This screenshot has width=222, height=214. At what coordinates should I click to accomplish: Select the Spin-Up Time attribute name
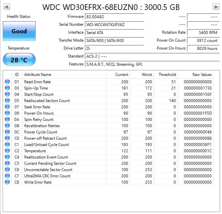pos(36,88)
